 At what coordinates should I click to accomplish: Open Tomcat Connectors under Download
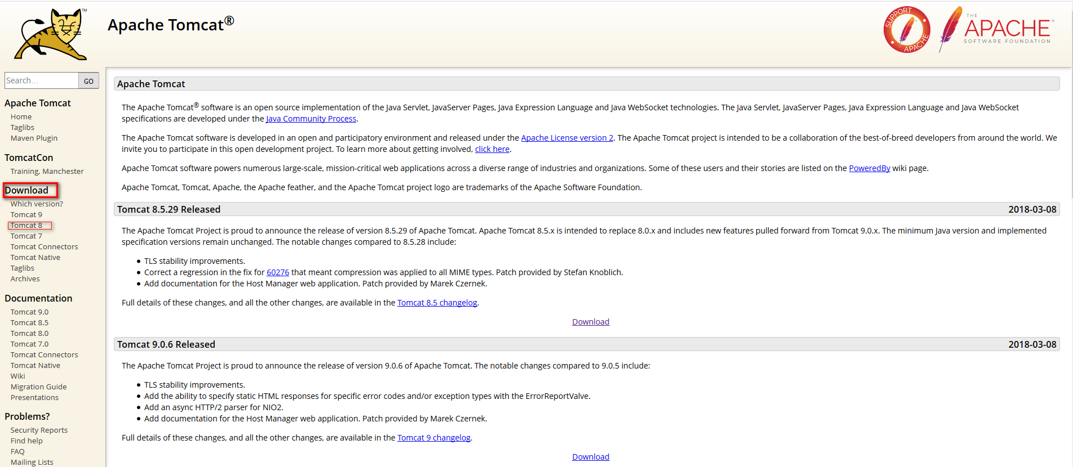coord(44,246)
